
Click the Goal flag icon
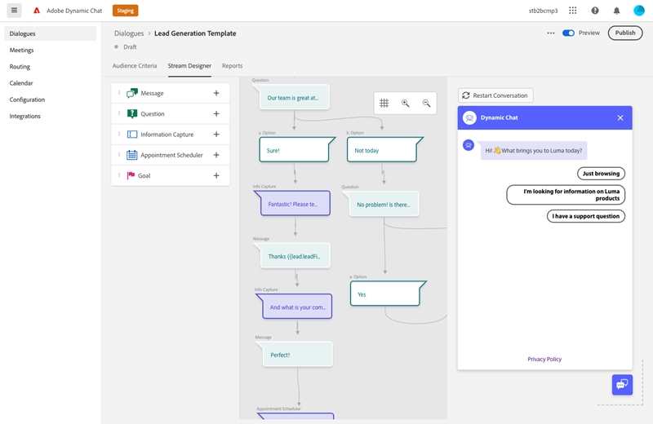click(131, 175)
